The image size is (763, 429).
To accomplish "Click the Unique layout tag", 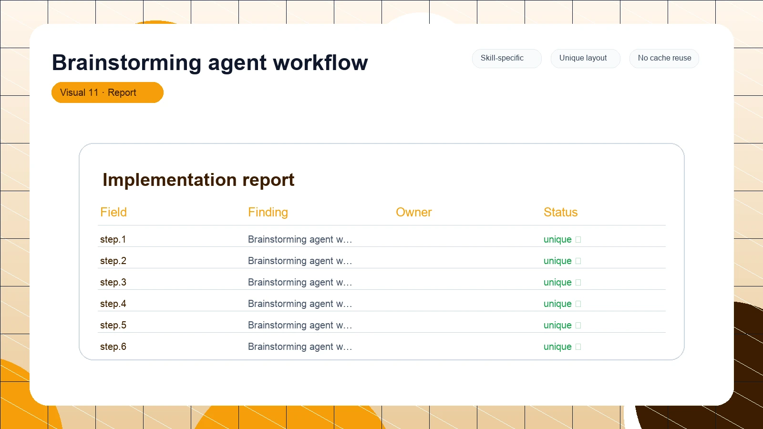I will tap(585, 58).
